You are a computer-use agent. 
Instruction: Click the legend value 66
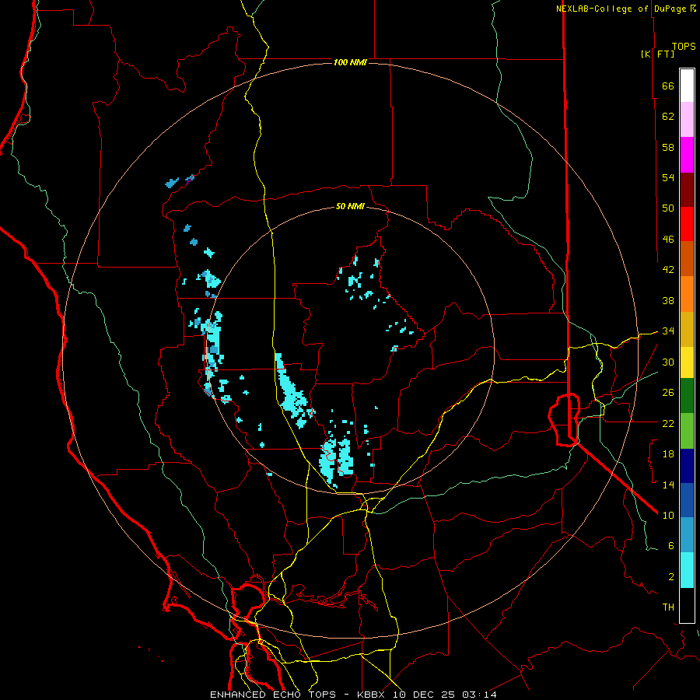(x=668, y=86)
